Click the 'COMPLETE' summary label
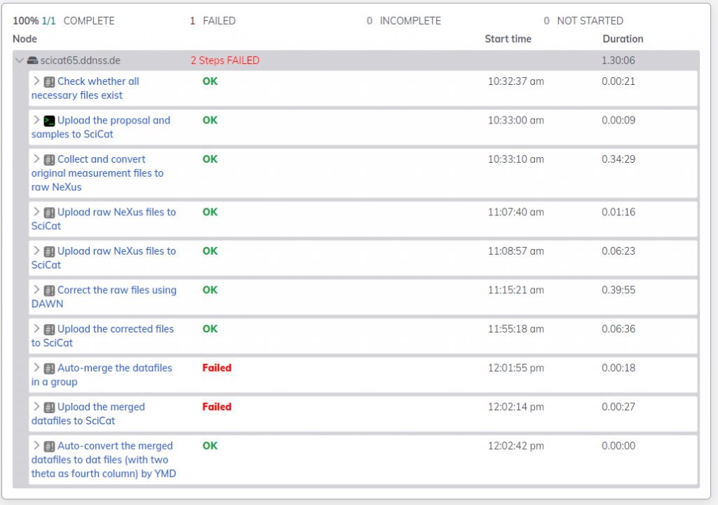The height and width of the screenshot is (505, 718). (x=89, y=21)
